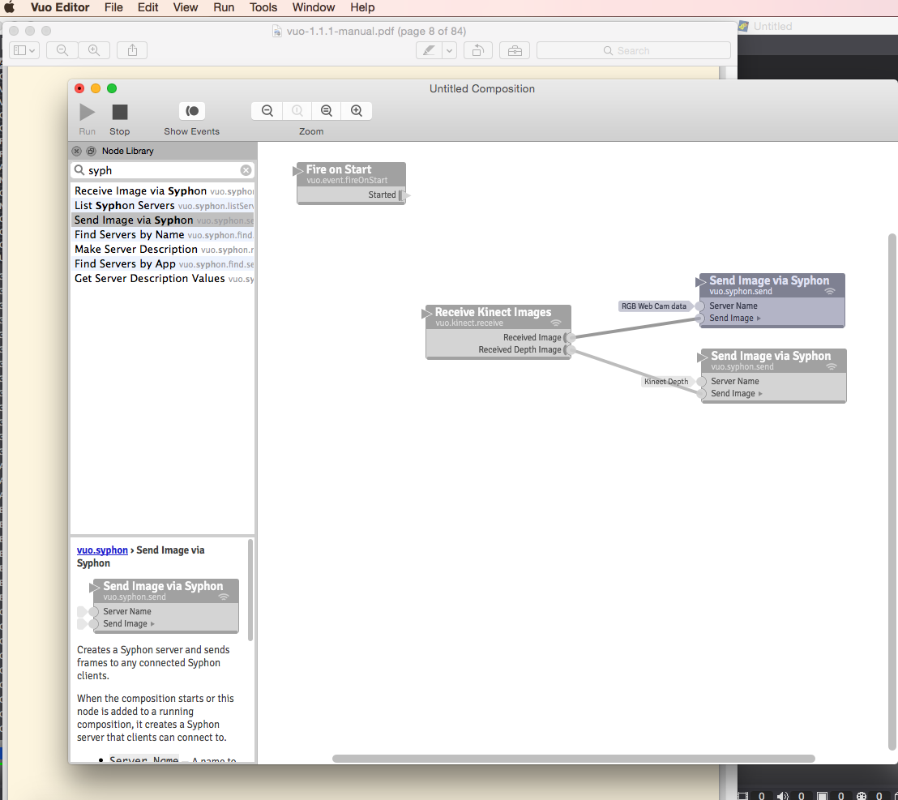
Task: Click the Node Library search field
Action: 162,170
